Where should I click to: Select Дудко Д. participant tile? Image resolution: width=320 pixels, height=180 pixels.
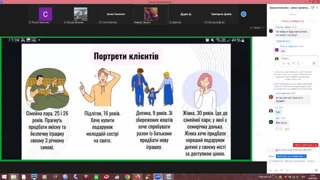pos(186,14)
